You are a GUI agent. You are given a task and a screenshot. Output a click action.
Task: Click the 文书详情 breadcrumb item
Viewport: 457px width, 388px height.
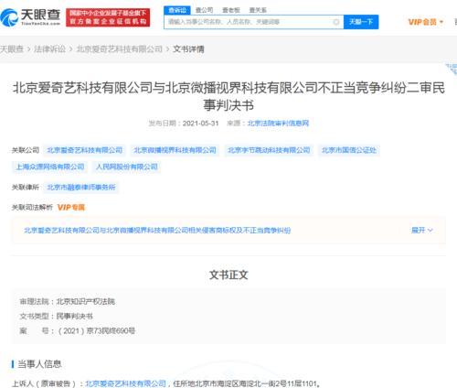[188, 49]
